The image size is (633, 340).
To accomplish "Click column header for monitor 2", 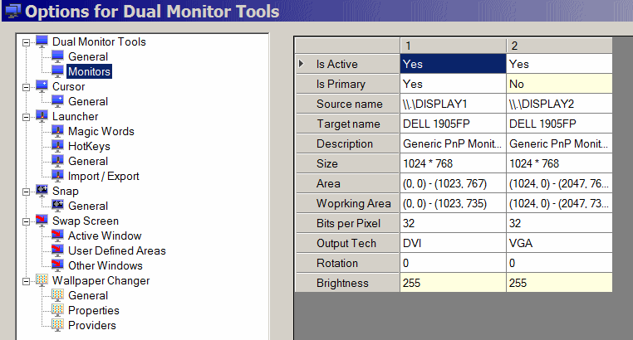I will point(558,44).
